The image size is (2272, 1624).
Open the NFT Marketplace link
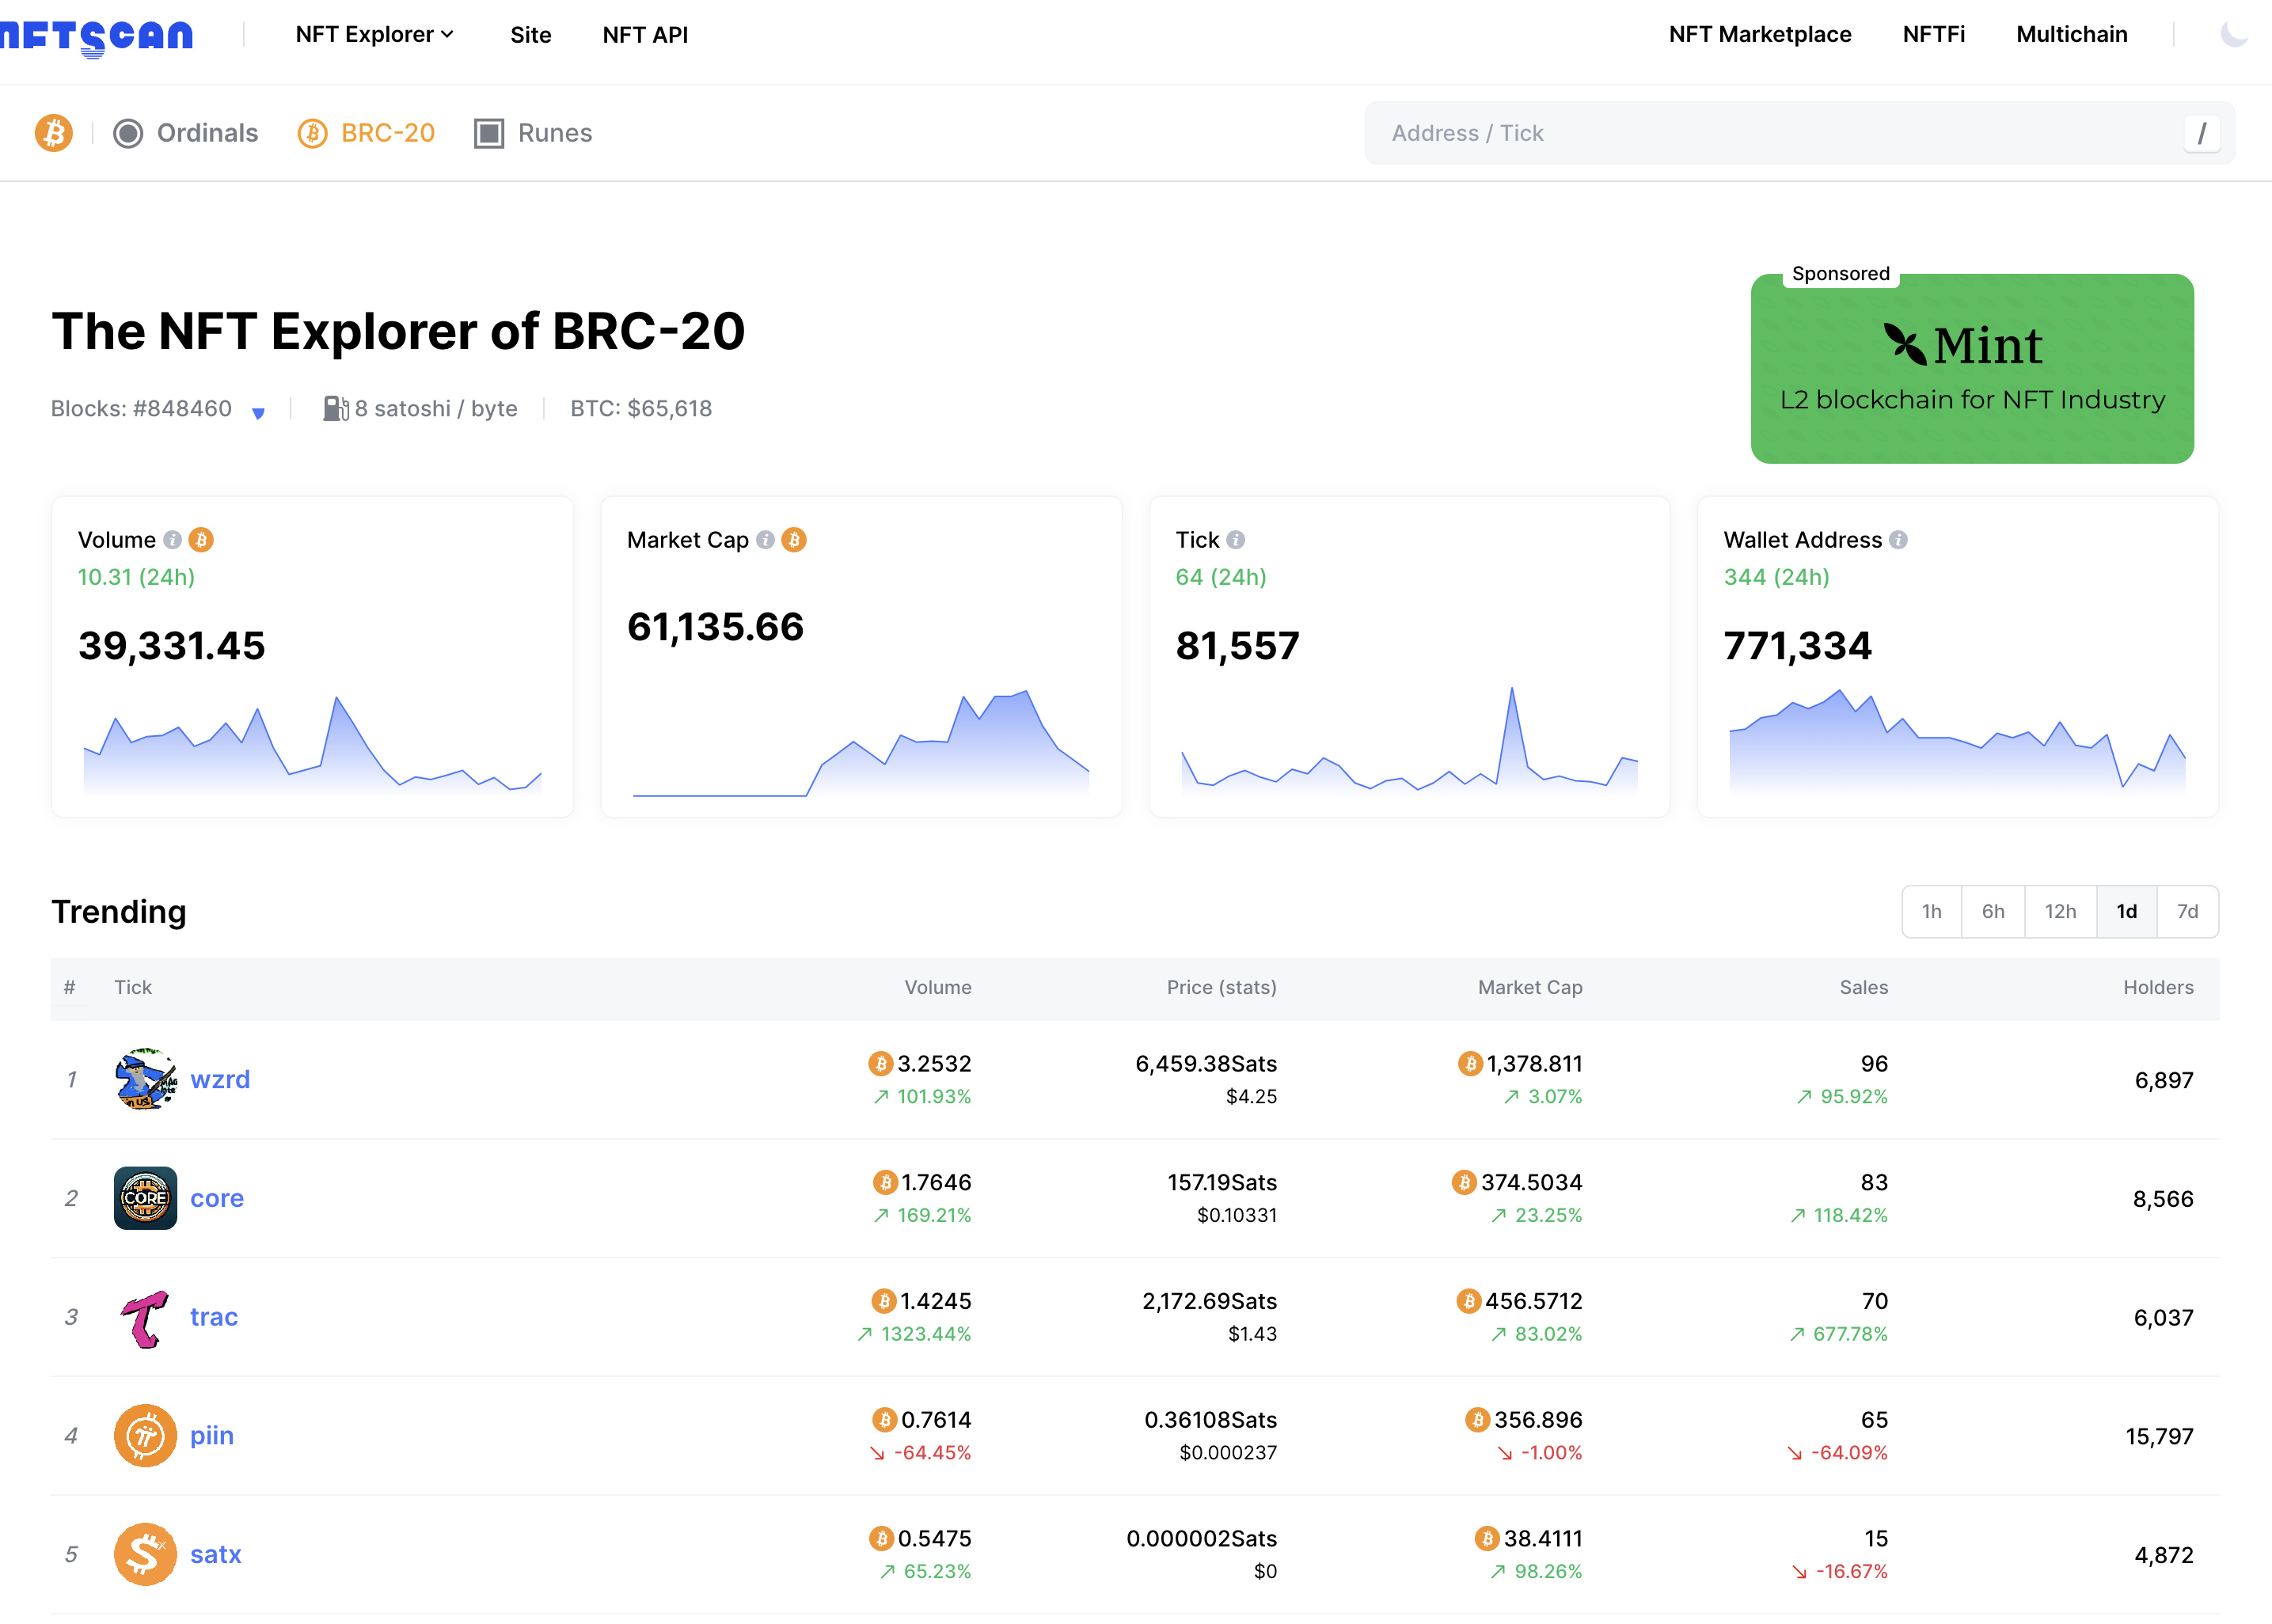point(1759,34)
